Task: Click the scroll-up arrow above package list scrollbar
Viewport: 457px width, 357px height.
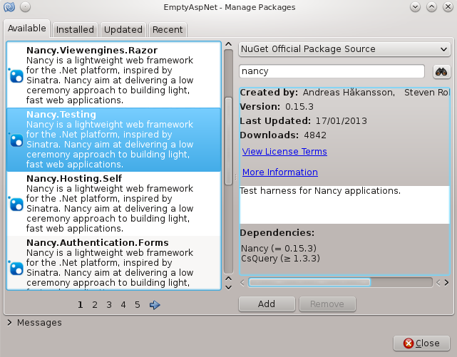Action: pos(229,44)
